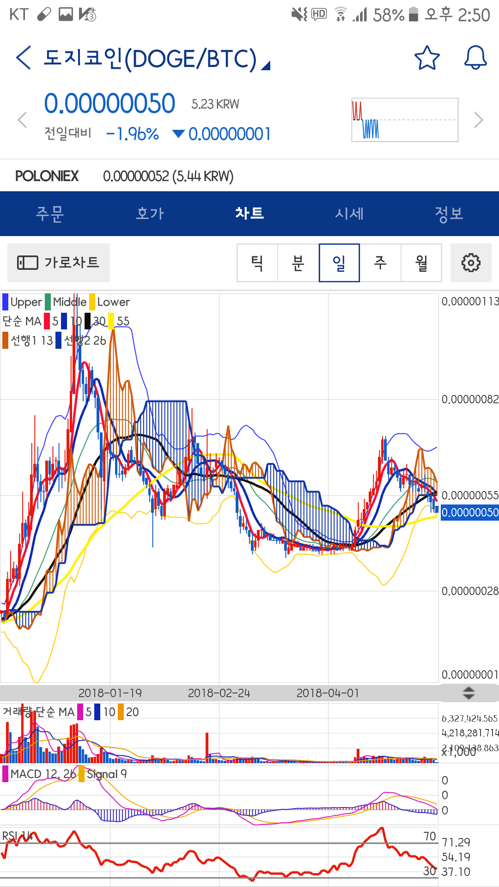
Task: Select the 일 daily interval
Action: pos(339,263)
